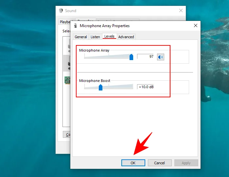
Task: Switch to Playback tab in Sound window
Action: click(65, 22)
